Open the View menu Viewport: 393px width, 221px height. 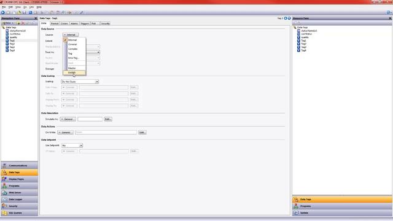point(18,7)
